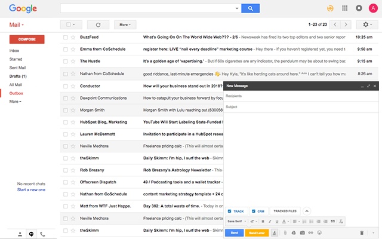Open Hangouts conversations icon
Screen dimensions: 382x239
click(x=31, y=234)
